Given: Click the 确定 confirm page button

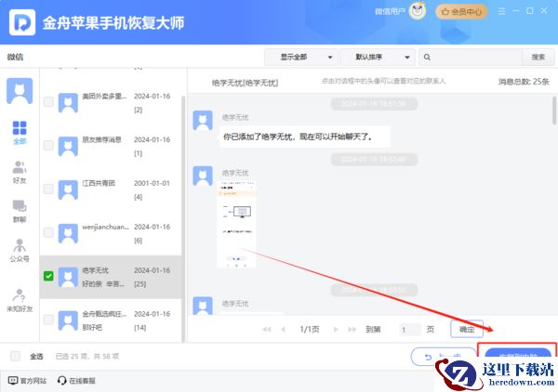Looking at the screenshot, I should 467,329.
